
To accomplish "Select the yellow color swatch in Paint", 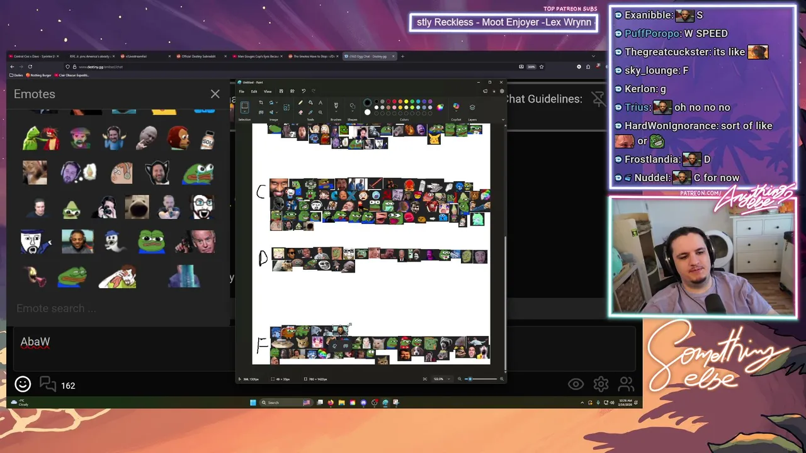I will pos(406,101).
